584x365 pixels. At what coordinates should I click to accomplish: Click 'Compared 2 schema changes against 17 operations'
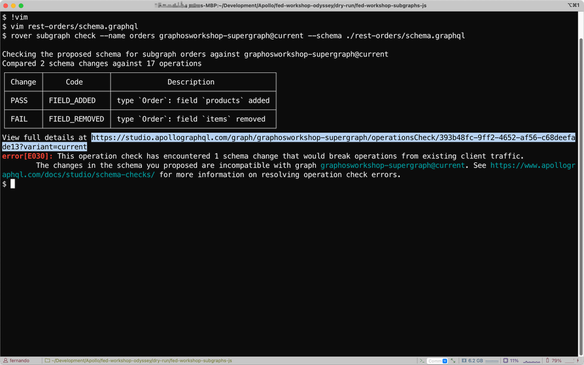tap(102, 64)
